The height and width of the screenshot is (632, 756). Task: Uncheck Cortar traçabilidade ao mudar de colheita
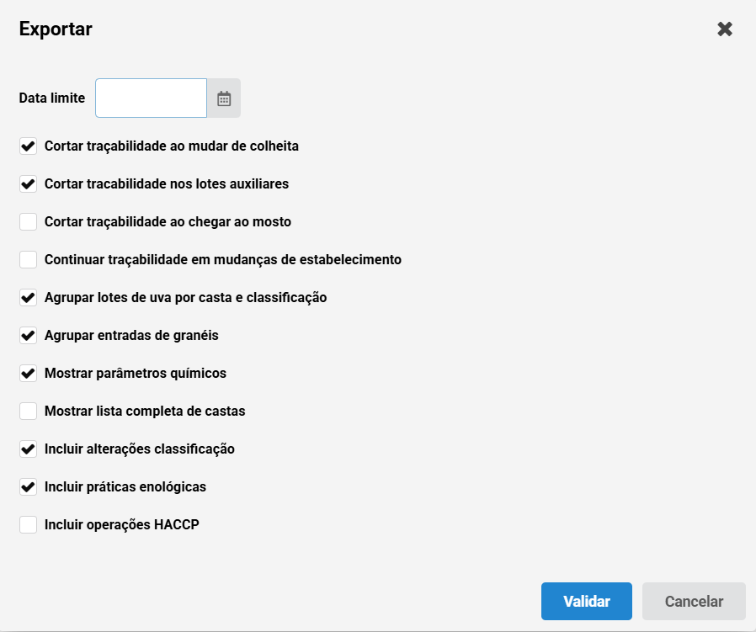(x=28, y=146)
